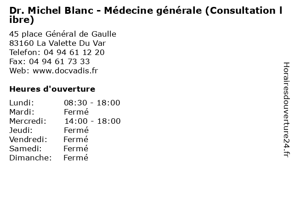Viewport: 294px width, 220px height.
Task: Click the Fermé status next to Vendredi
Action: coord(76,139)
